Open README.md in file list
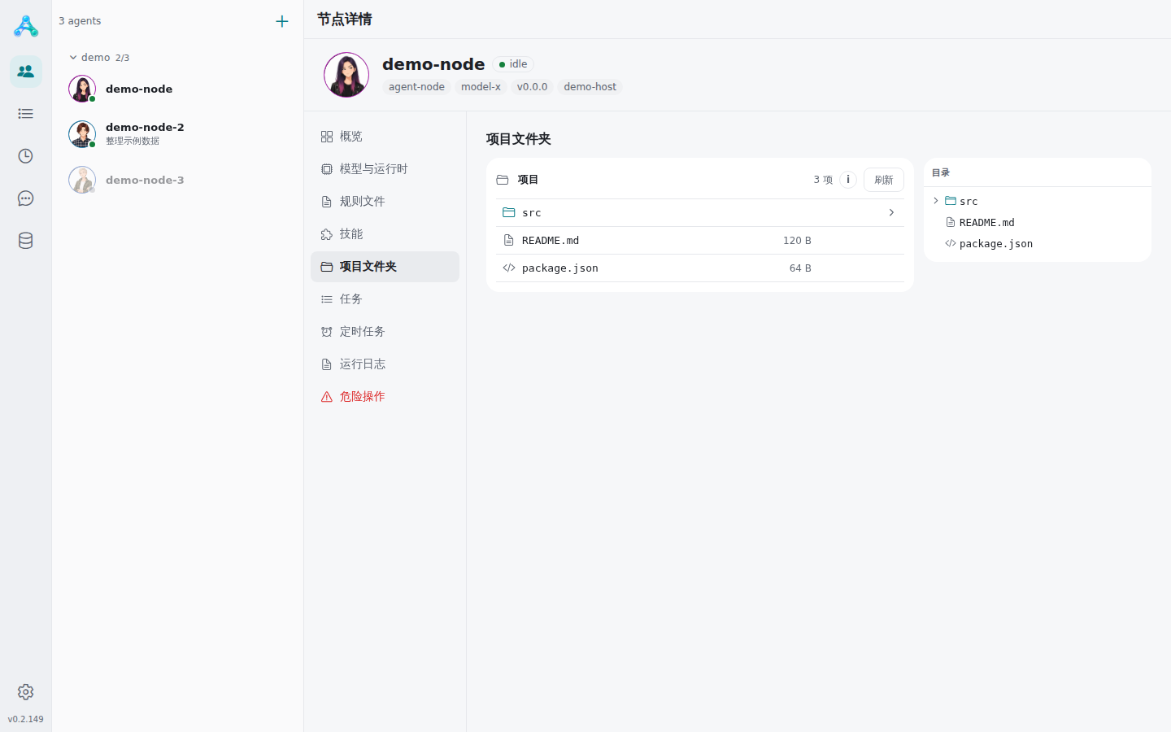The image size is (1171, 732). 700,240
